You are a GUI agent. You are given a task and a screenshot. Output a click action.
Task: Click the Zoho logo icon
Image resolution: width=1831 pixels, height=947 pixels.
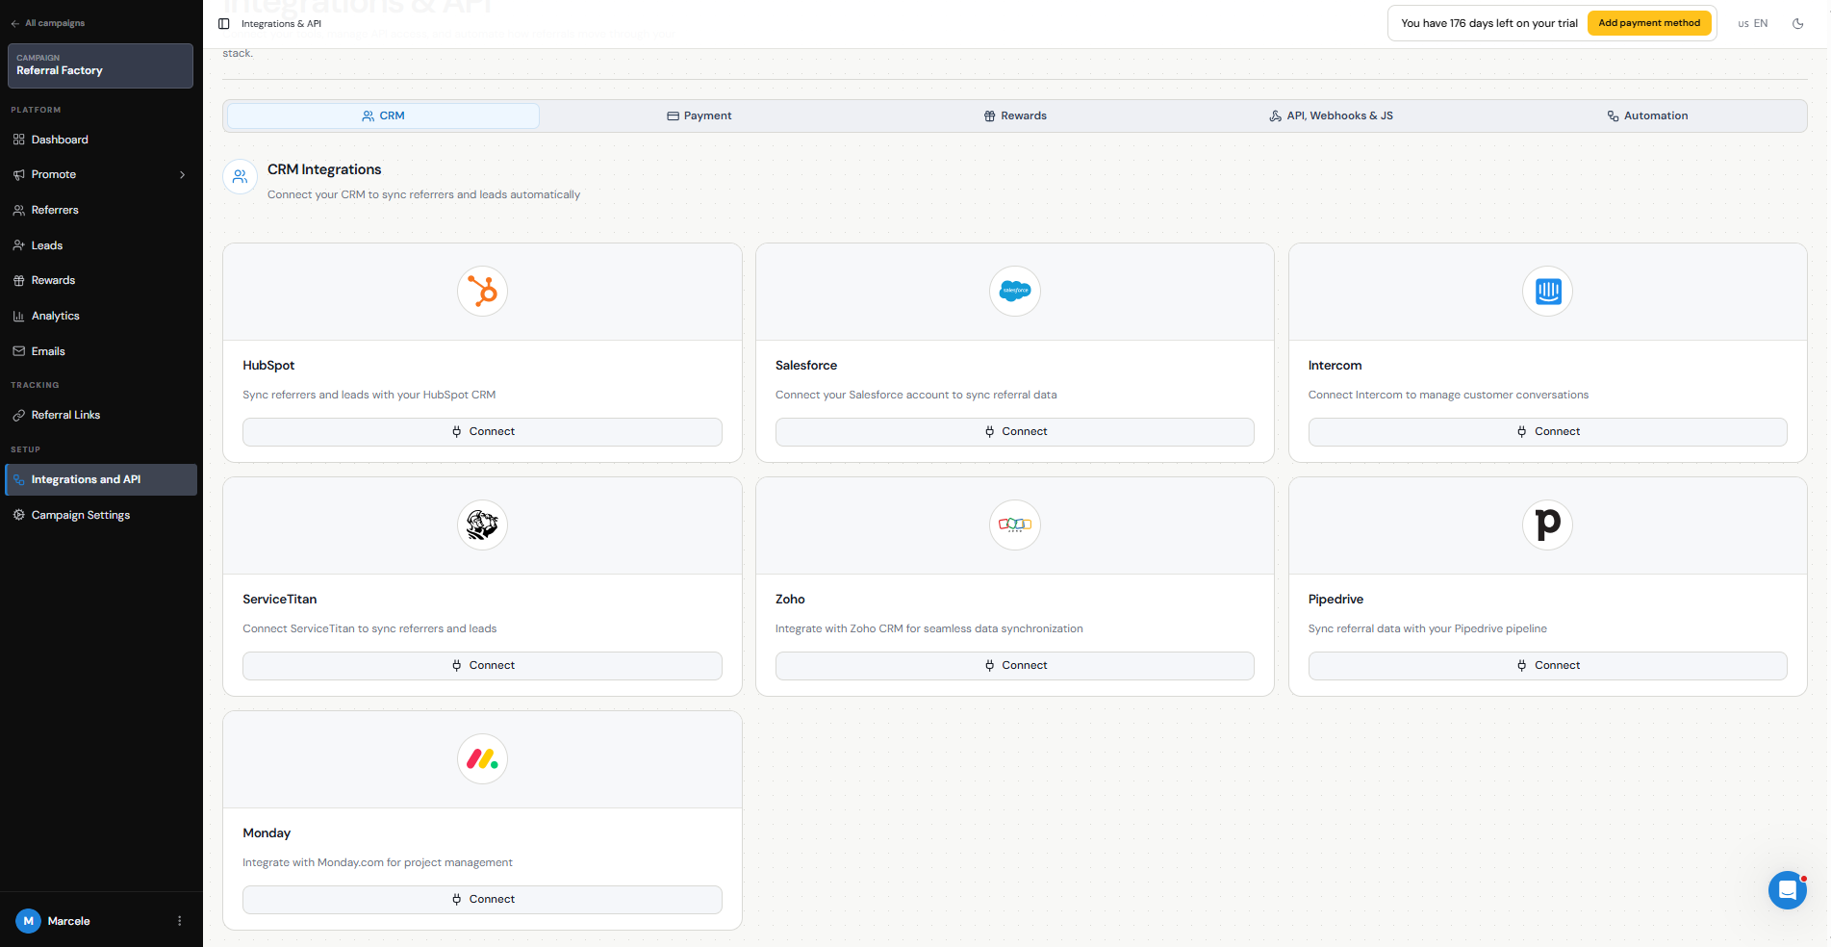pos(1015,525)
